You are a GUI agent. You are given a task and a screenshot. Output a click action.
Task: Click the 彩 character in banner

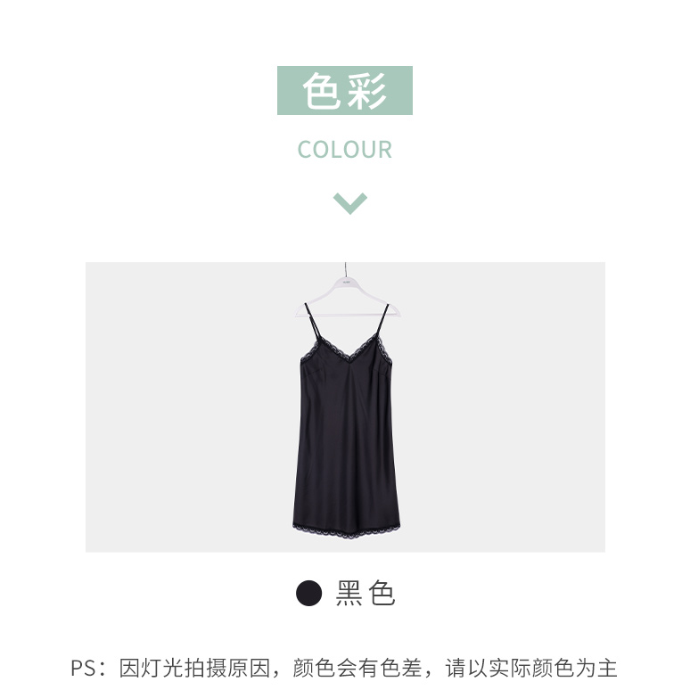click(x=367, y=91)
